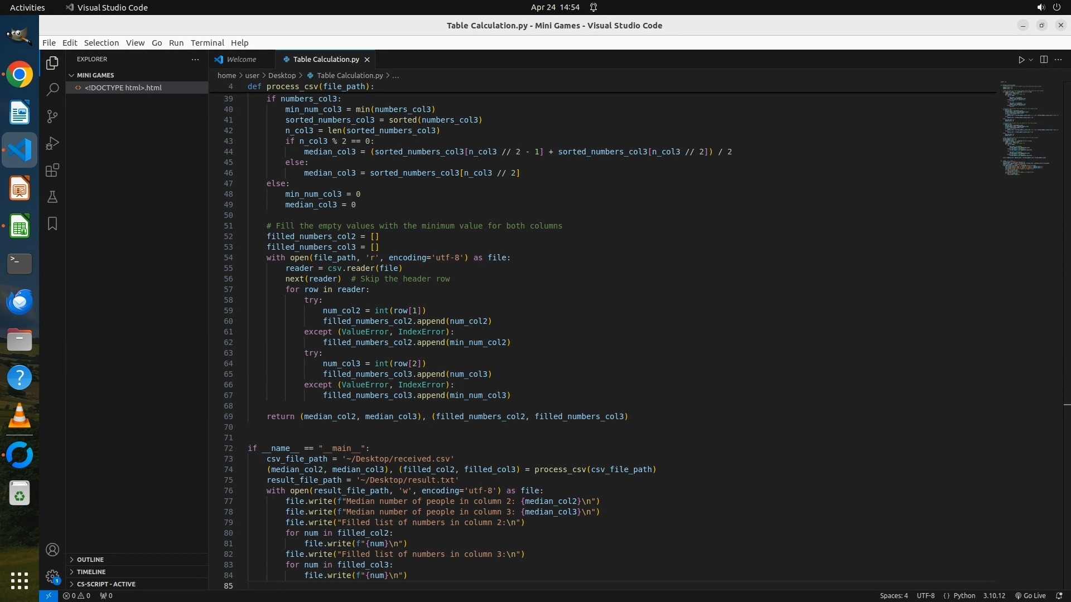The height and width of the screenshot is (602, 1071).
Task: Open the Search view in activity bar
Action: click(52, 90)
